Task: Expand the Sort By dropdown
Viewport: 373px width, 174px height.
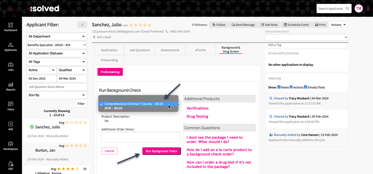Action: pos(57,95)
